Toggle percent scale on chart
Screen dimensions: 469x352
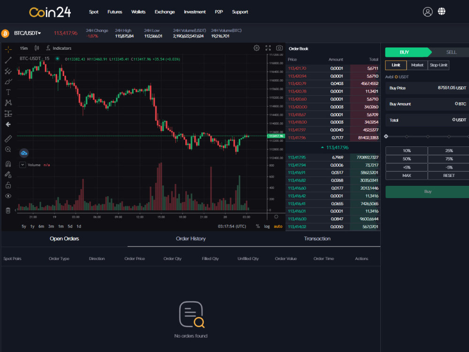click(x=257, y=226)
